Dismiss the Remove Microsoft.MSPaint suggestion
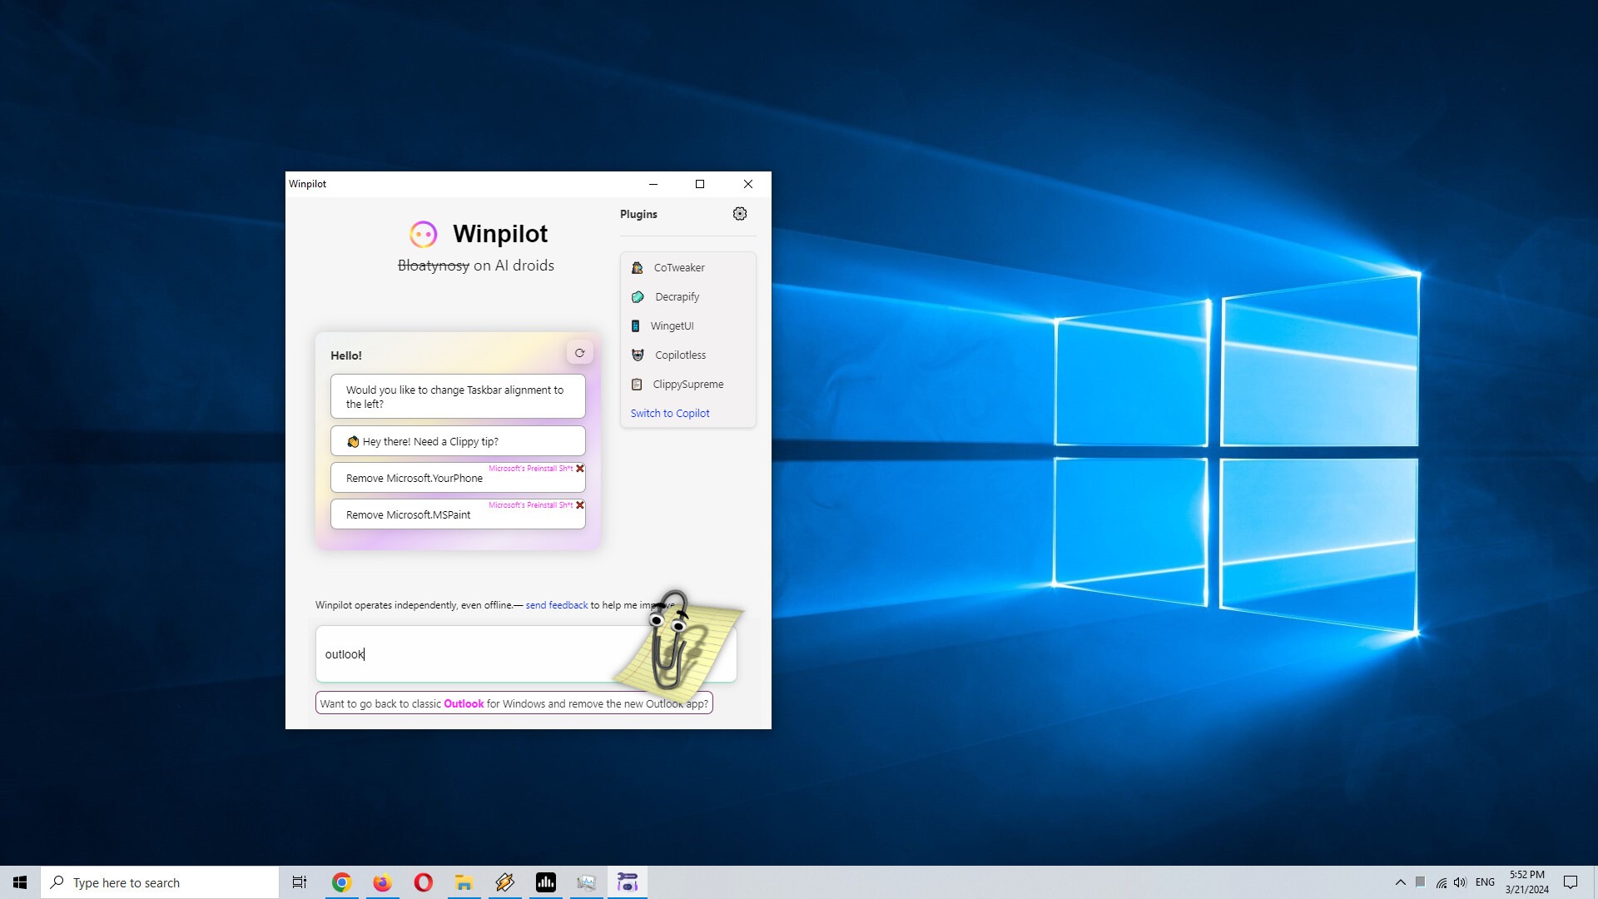Viewport: 1598px width, 899px height. 580,505
